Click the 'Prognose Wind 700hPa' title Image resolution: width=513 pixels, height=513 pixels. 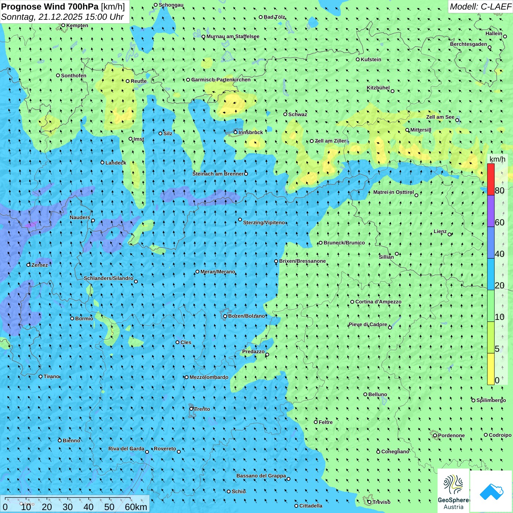click(50, 7)
